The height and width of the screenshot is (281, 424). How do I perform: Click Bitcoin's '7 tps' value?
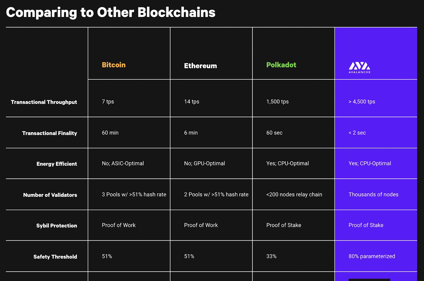[108, 102]
